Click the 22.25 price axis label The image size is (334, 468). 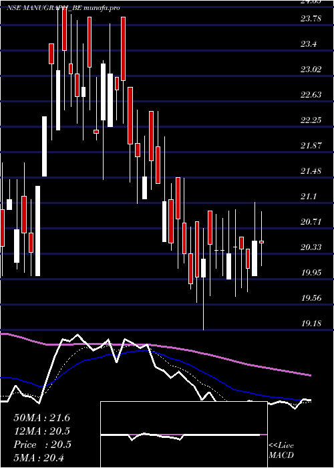pos(311,120)
